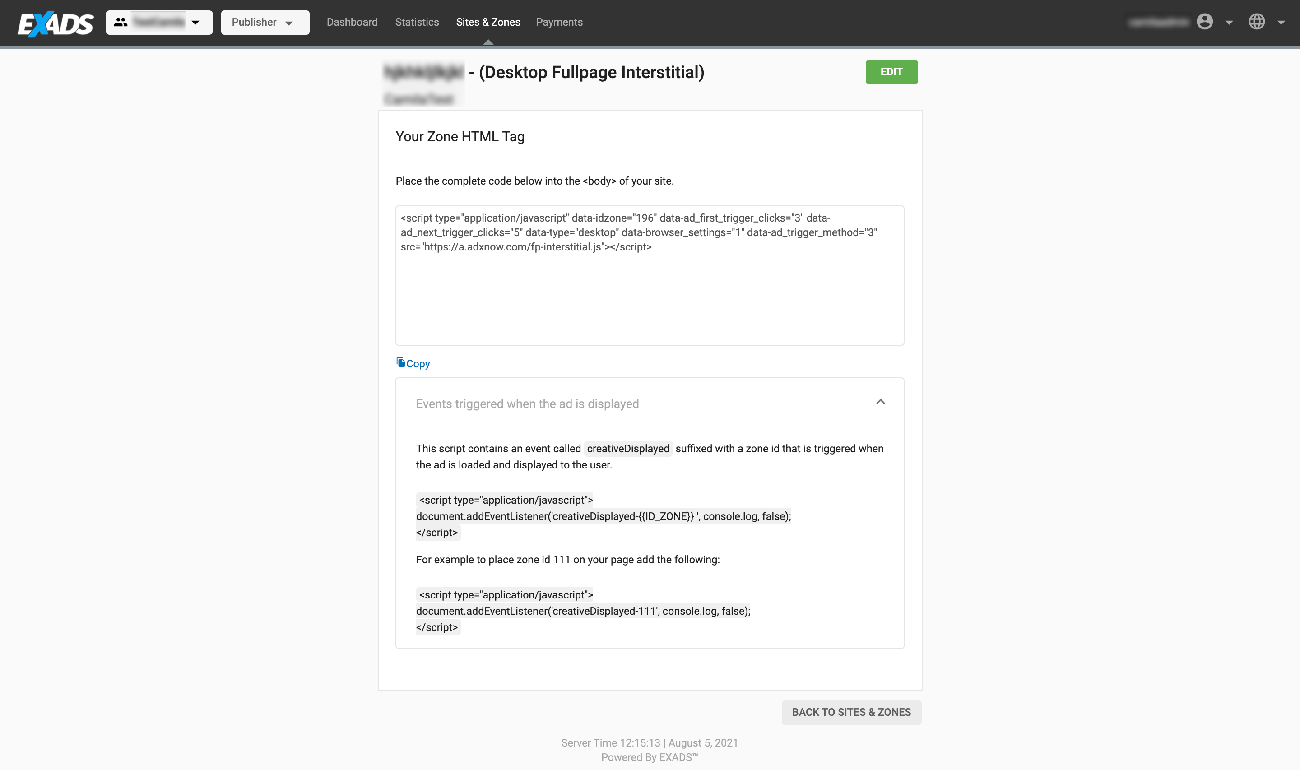Click the globe language icon
The image size is (1300, 770).
[x=1256, y=22]
